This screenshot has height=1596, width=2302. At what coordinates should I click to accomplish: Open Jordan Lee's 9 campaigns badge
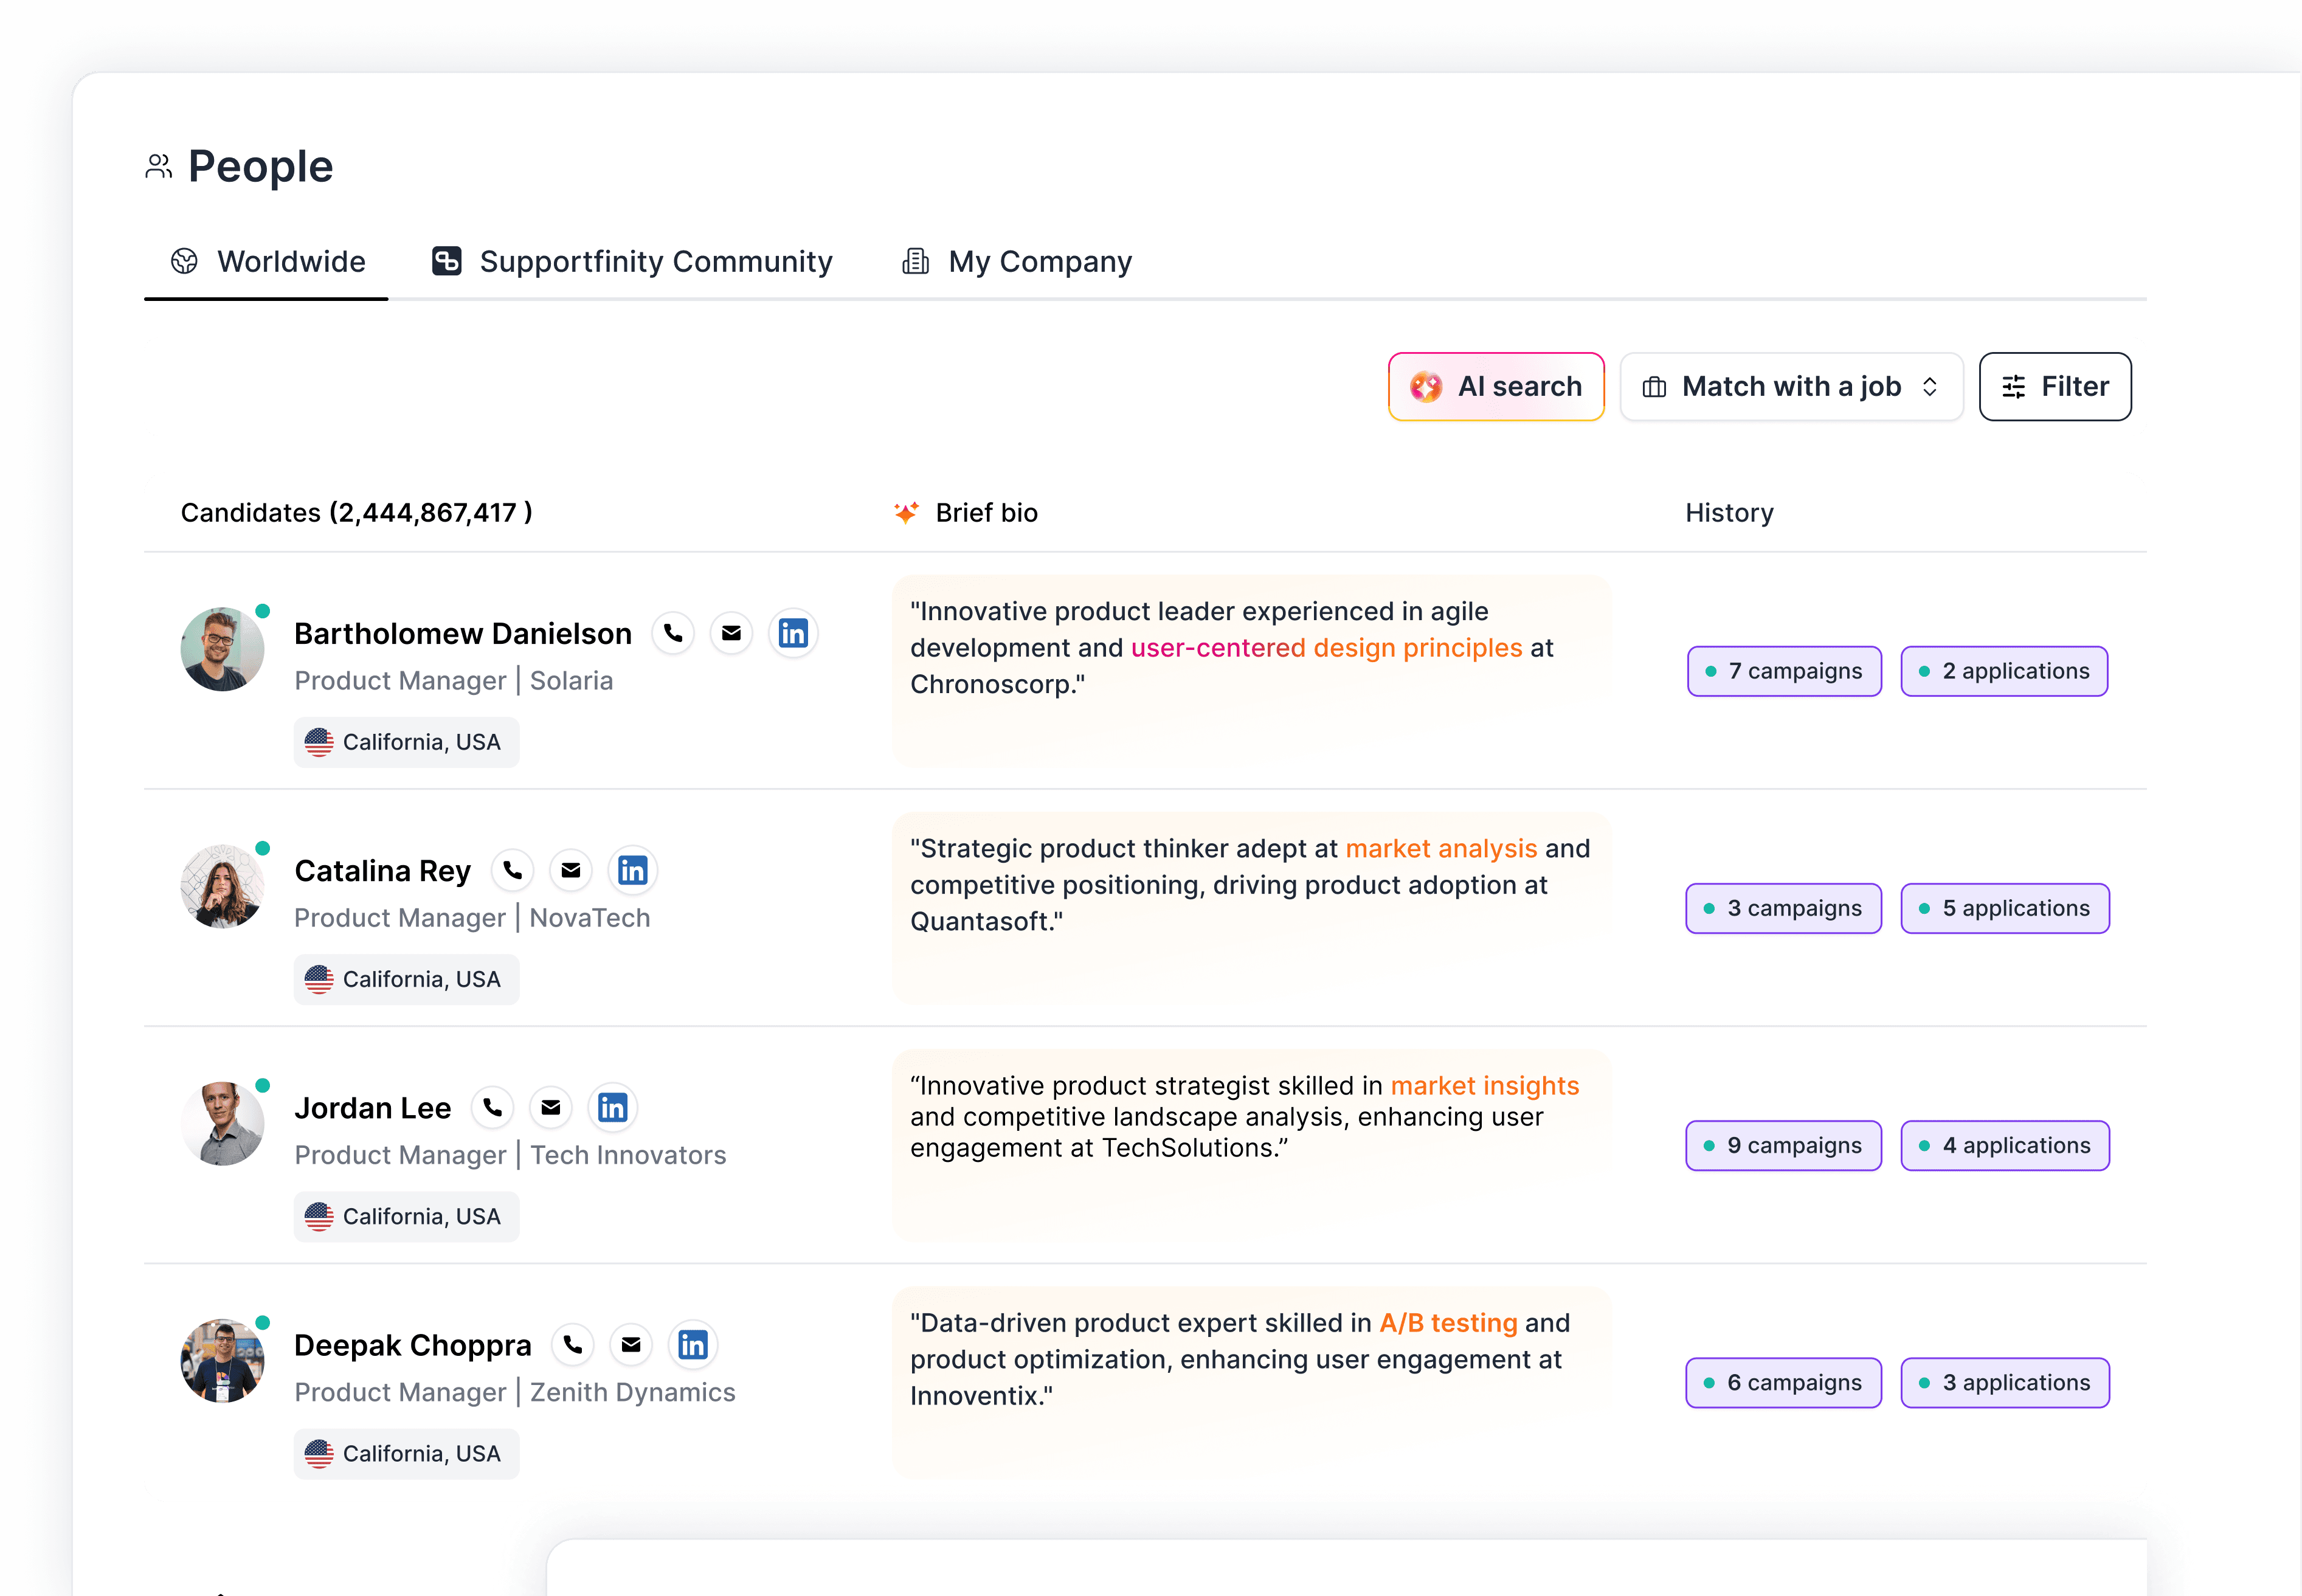coord(1783,1145)
